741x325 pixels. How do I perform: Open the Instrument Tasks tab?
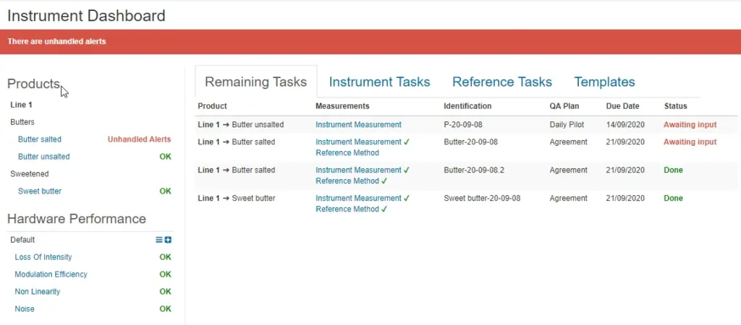click(379, 82)
